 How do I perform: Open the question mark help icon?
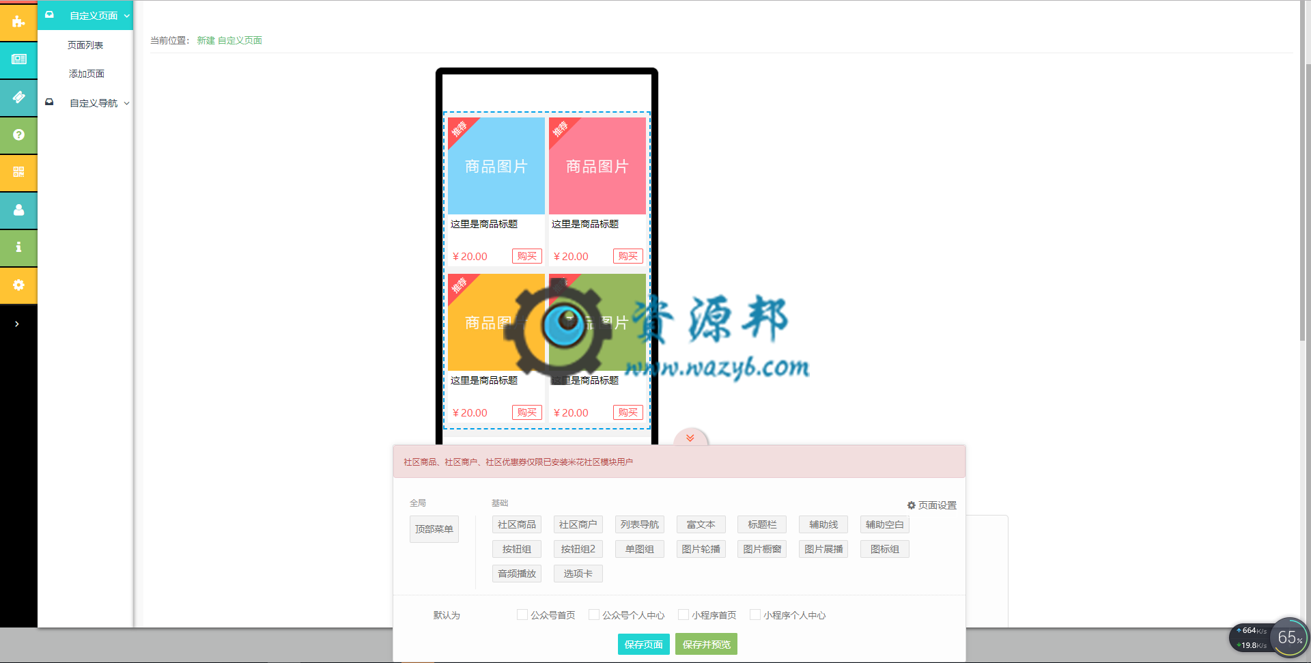pos(18,135)
